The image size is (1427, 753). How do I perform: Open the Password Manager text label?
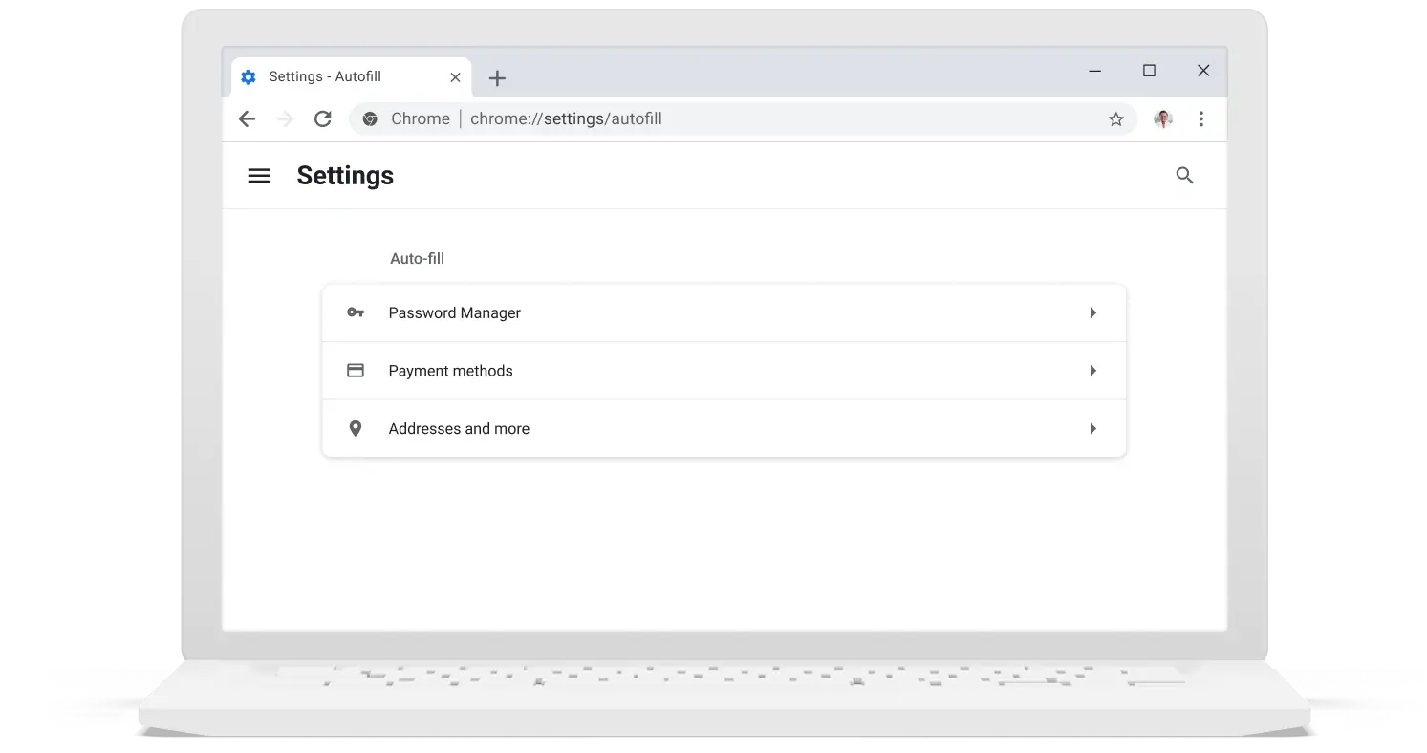click(454, 313)
